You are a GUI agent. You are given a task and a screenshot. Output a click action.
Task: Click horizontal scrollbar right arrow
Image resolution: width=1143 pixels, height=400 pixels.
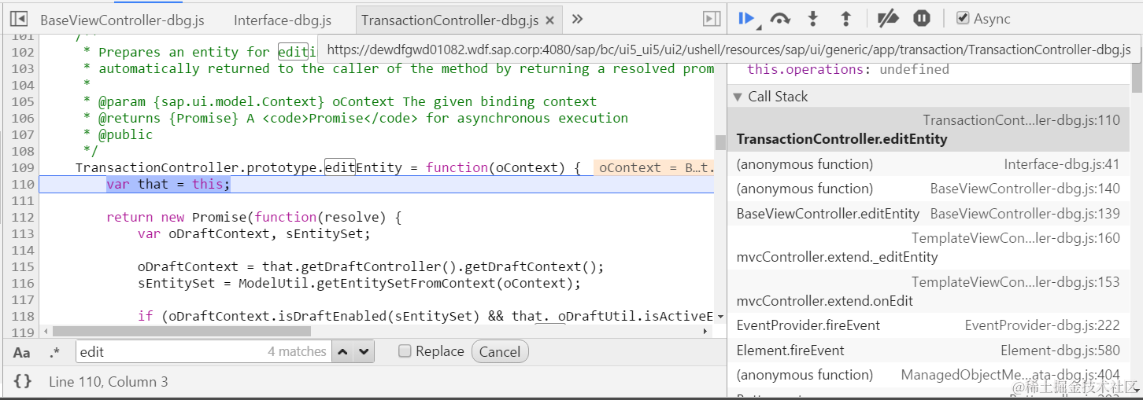pos(707,332)
